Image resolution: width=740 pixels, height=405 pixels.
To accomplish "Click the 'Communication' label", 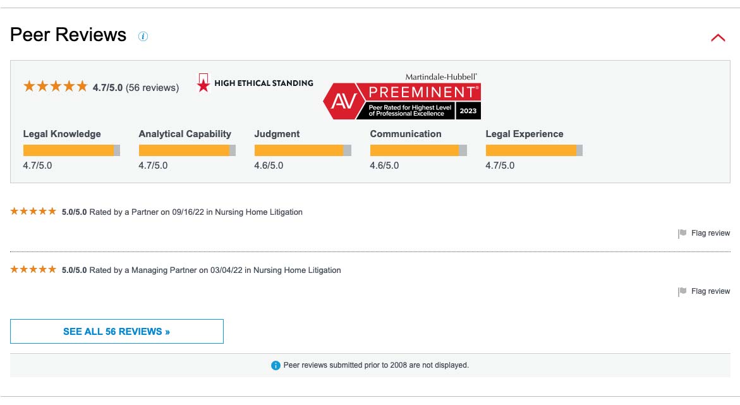I will (406, 134).
